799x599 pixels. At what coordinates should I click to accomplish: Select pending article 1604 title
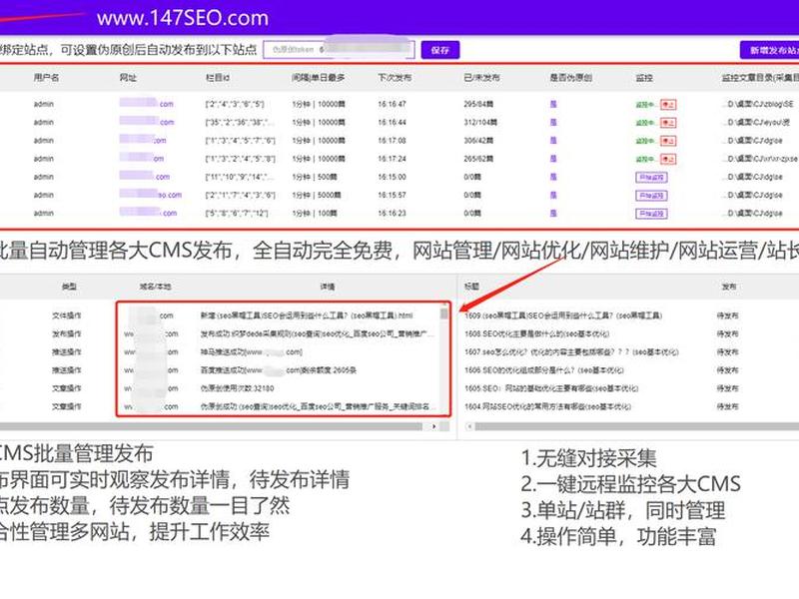point(547,406)
